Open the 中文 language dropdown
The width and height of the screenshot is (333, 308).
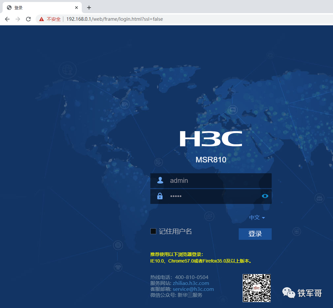[x=255, y=218]
